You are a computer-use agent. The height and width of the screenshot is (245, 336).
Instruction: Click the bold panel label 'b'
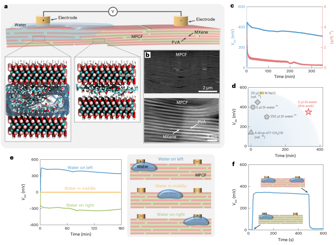tap(147, 55)
